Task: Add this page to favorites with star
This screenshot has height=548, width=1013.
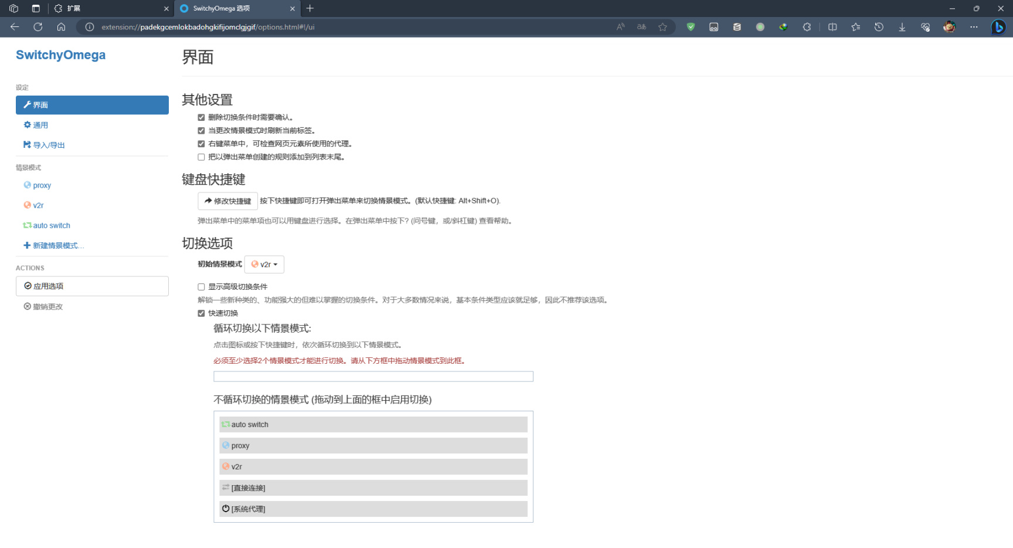Action: pos(663,27)
